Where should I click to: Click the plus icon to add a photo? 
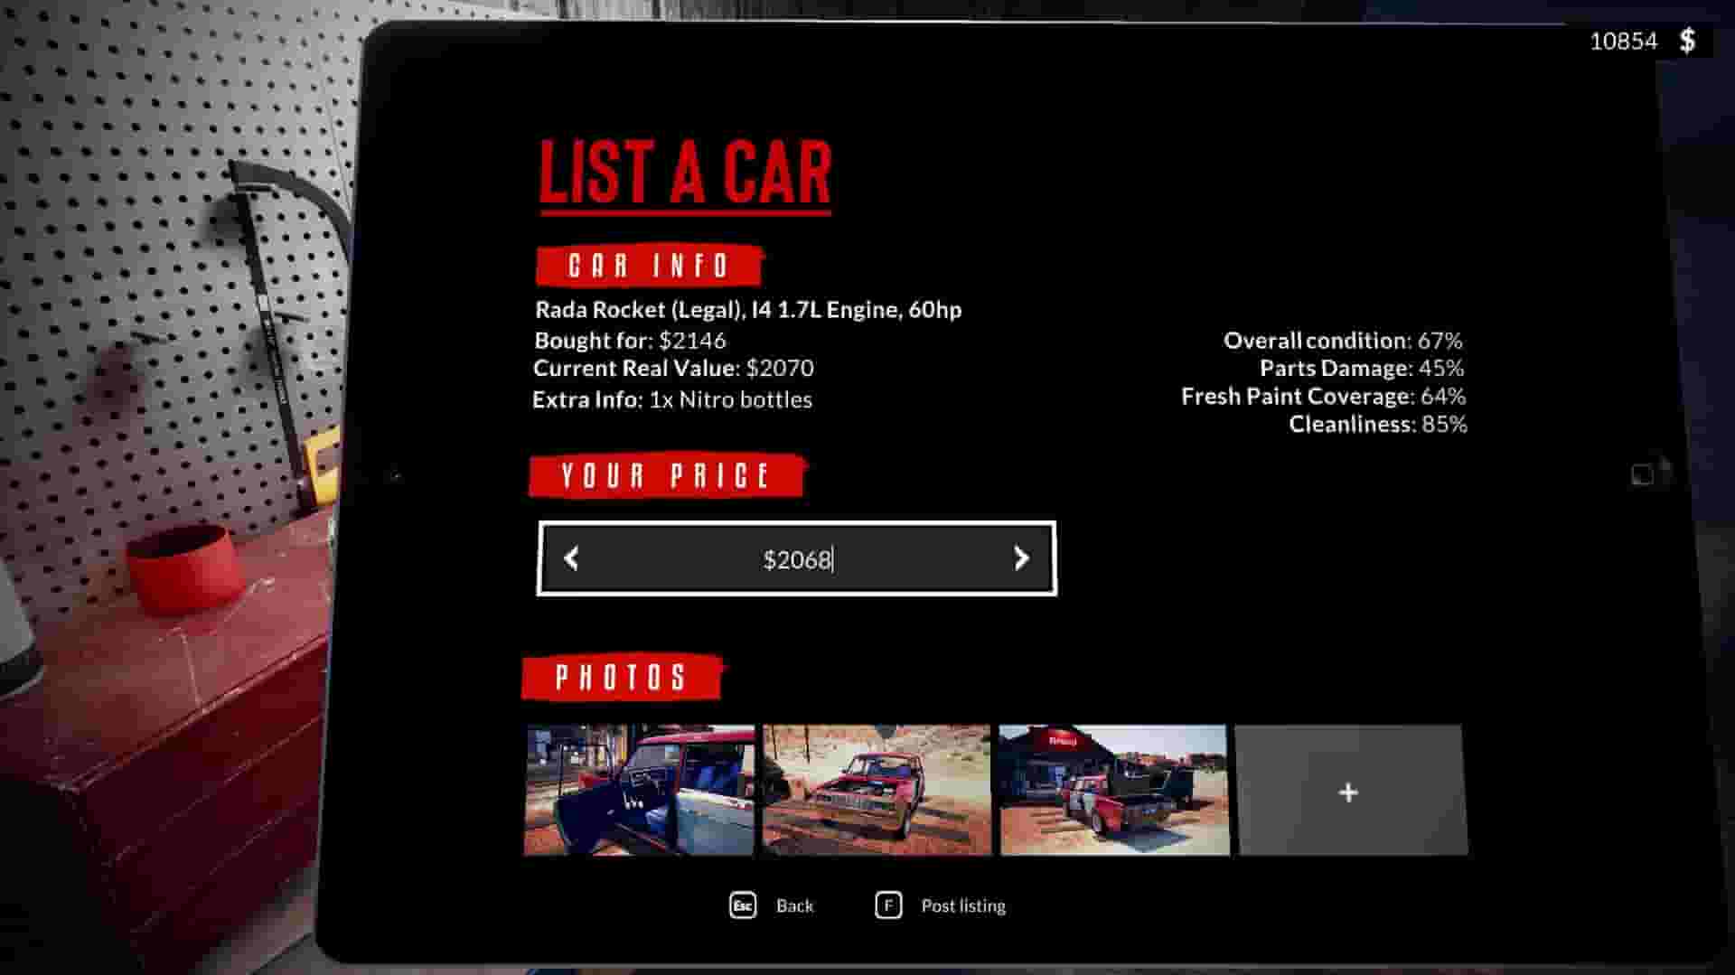point(1347,792)
